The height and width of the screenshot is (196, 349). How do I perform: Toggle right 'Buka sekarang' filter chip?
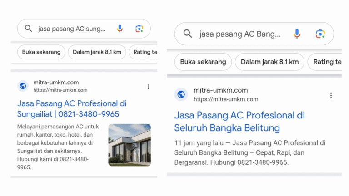click(x=203, y=62)
